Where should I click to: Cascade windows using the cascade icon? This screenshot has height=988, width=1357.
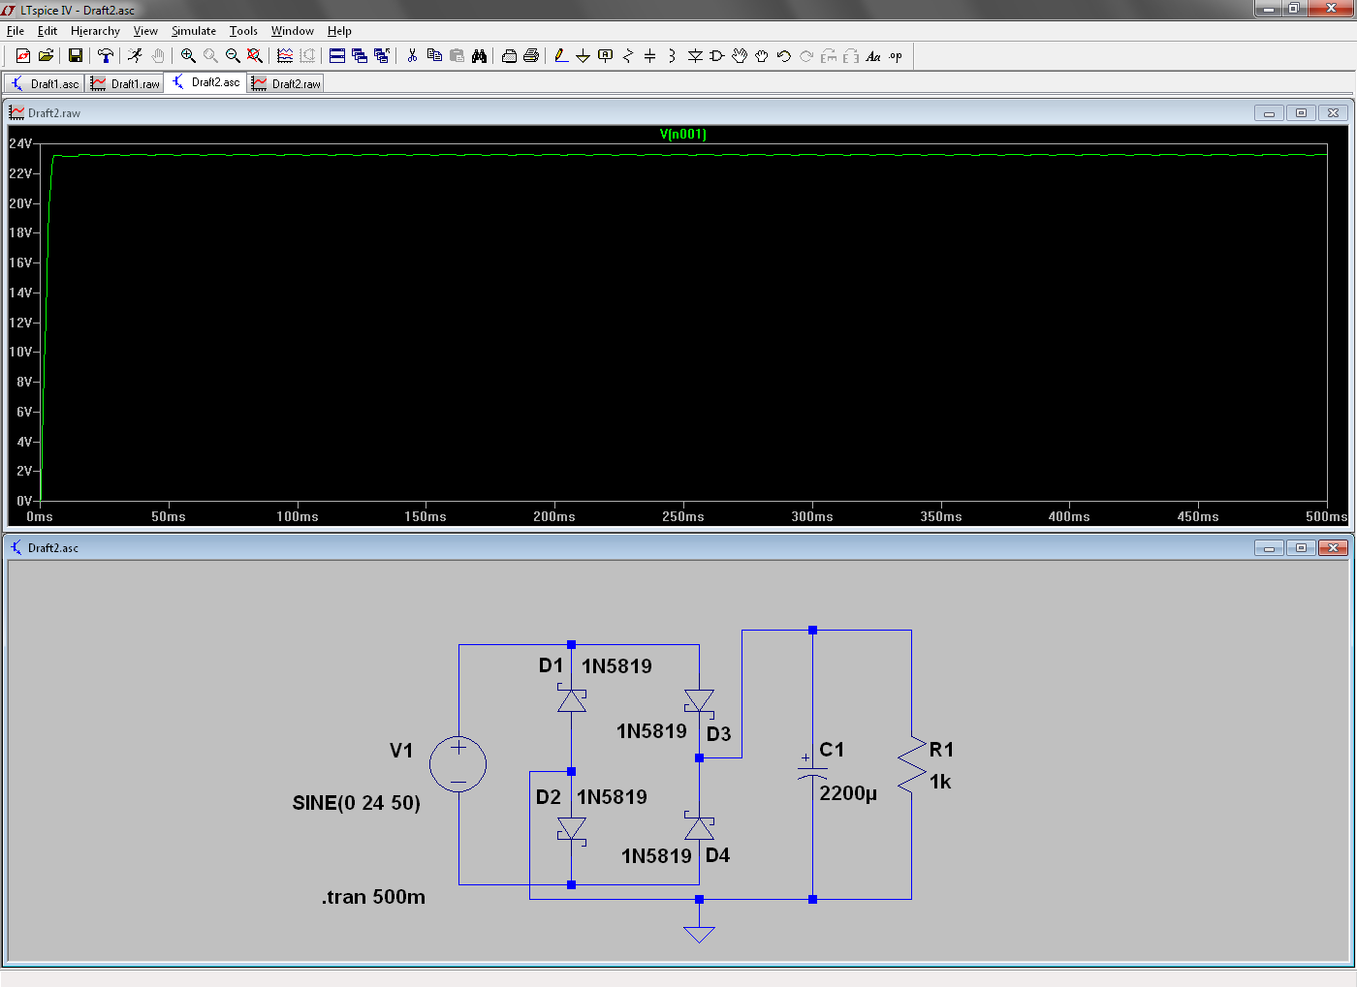(x=360, y=56)
